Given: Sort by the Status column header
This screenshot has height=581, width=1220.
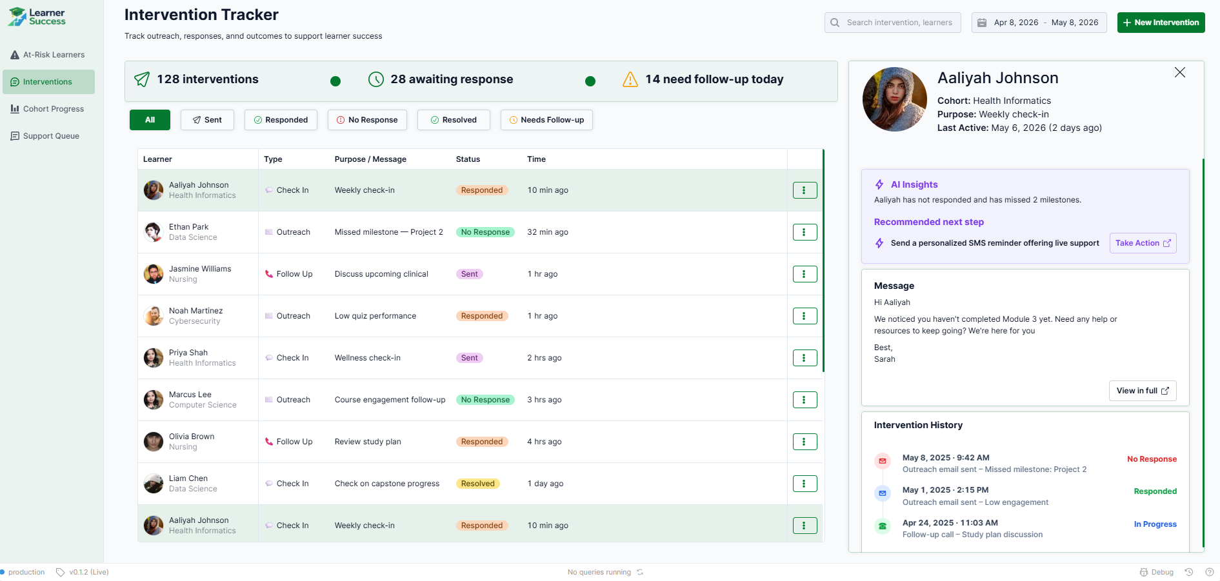Looking at the screenshot, I should coord(468,159).
